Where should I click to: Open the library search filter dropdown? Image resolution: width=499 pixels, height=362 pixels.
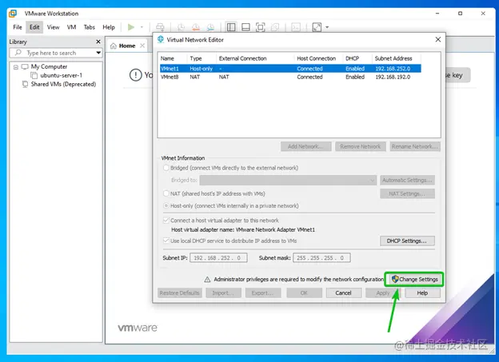pyautogui.click(x=98, y=53)
